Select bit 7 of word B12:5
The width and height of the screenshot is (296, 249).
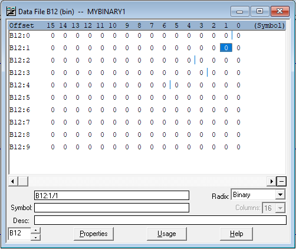click(152, 97)
